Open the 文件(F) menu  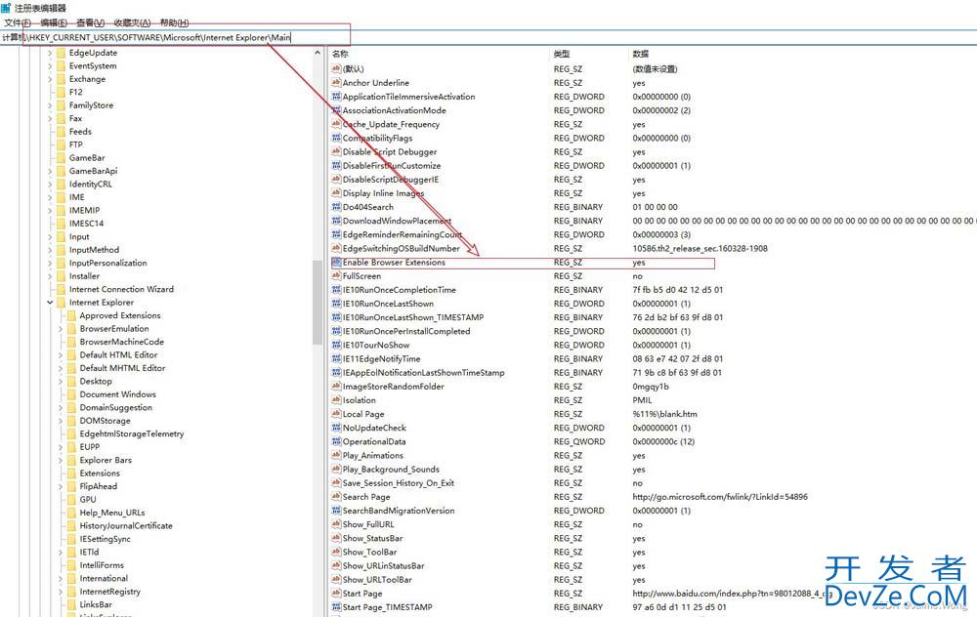18,22
